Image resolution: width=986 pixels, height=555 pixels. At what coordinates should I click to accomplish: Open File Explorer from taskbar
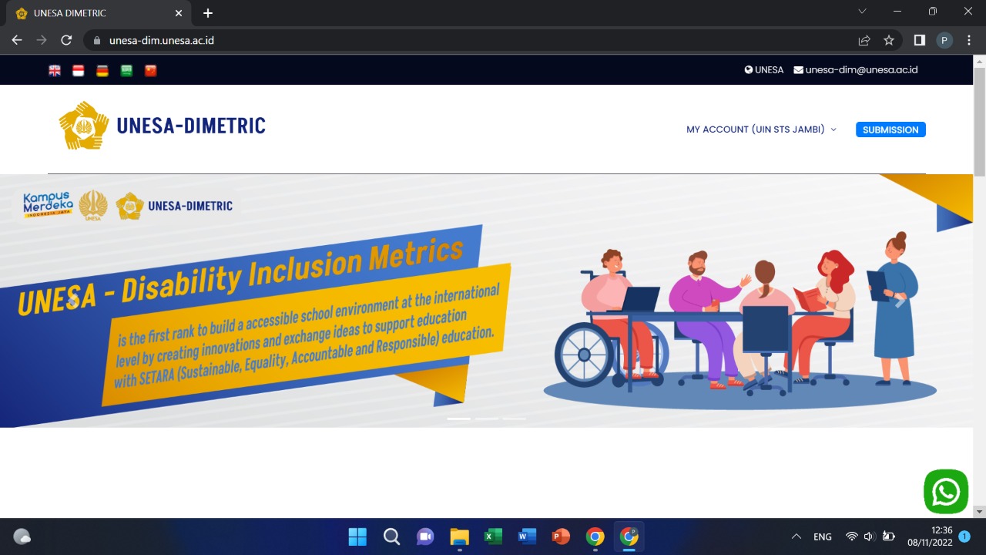(459, 536)
